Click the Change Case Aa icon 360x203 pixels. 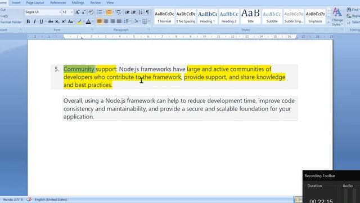coord(70,21)
